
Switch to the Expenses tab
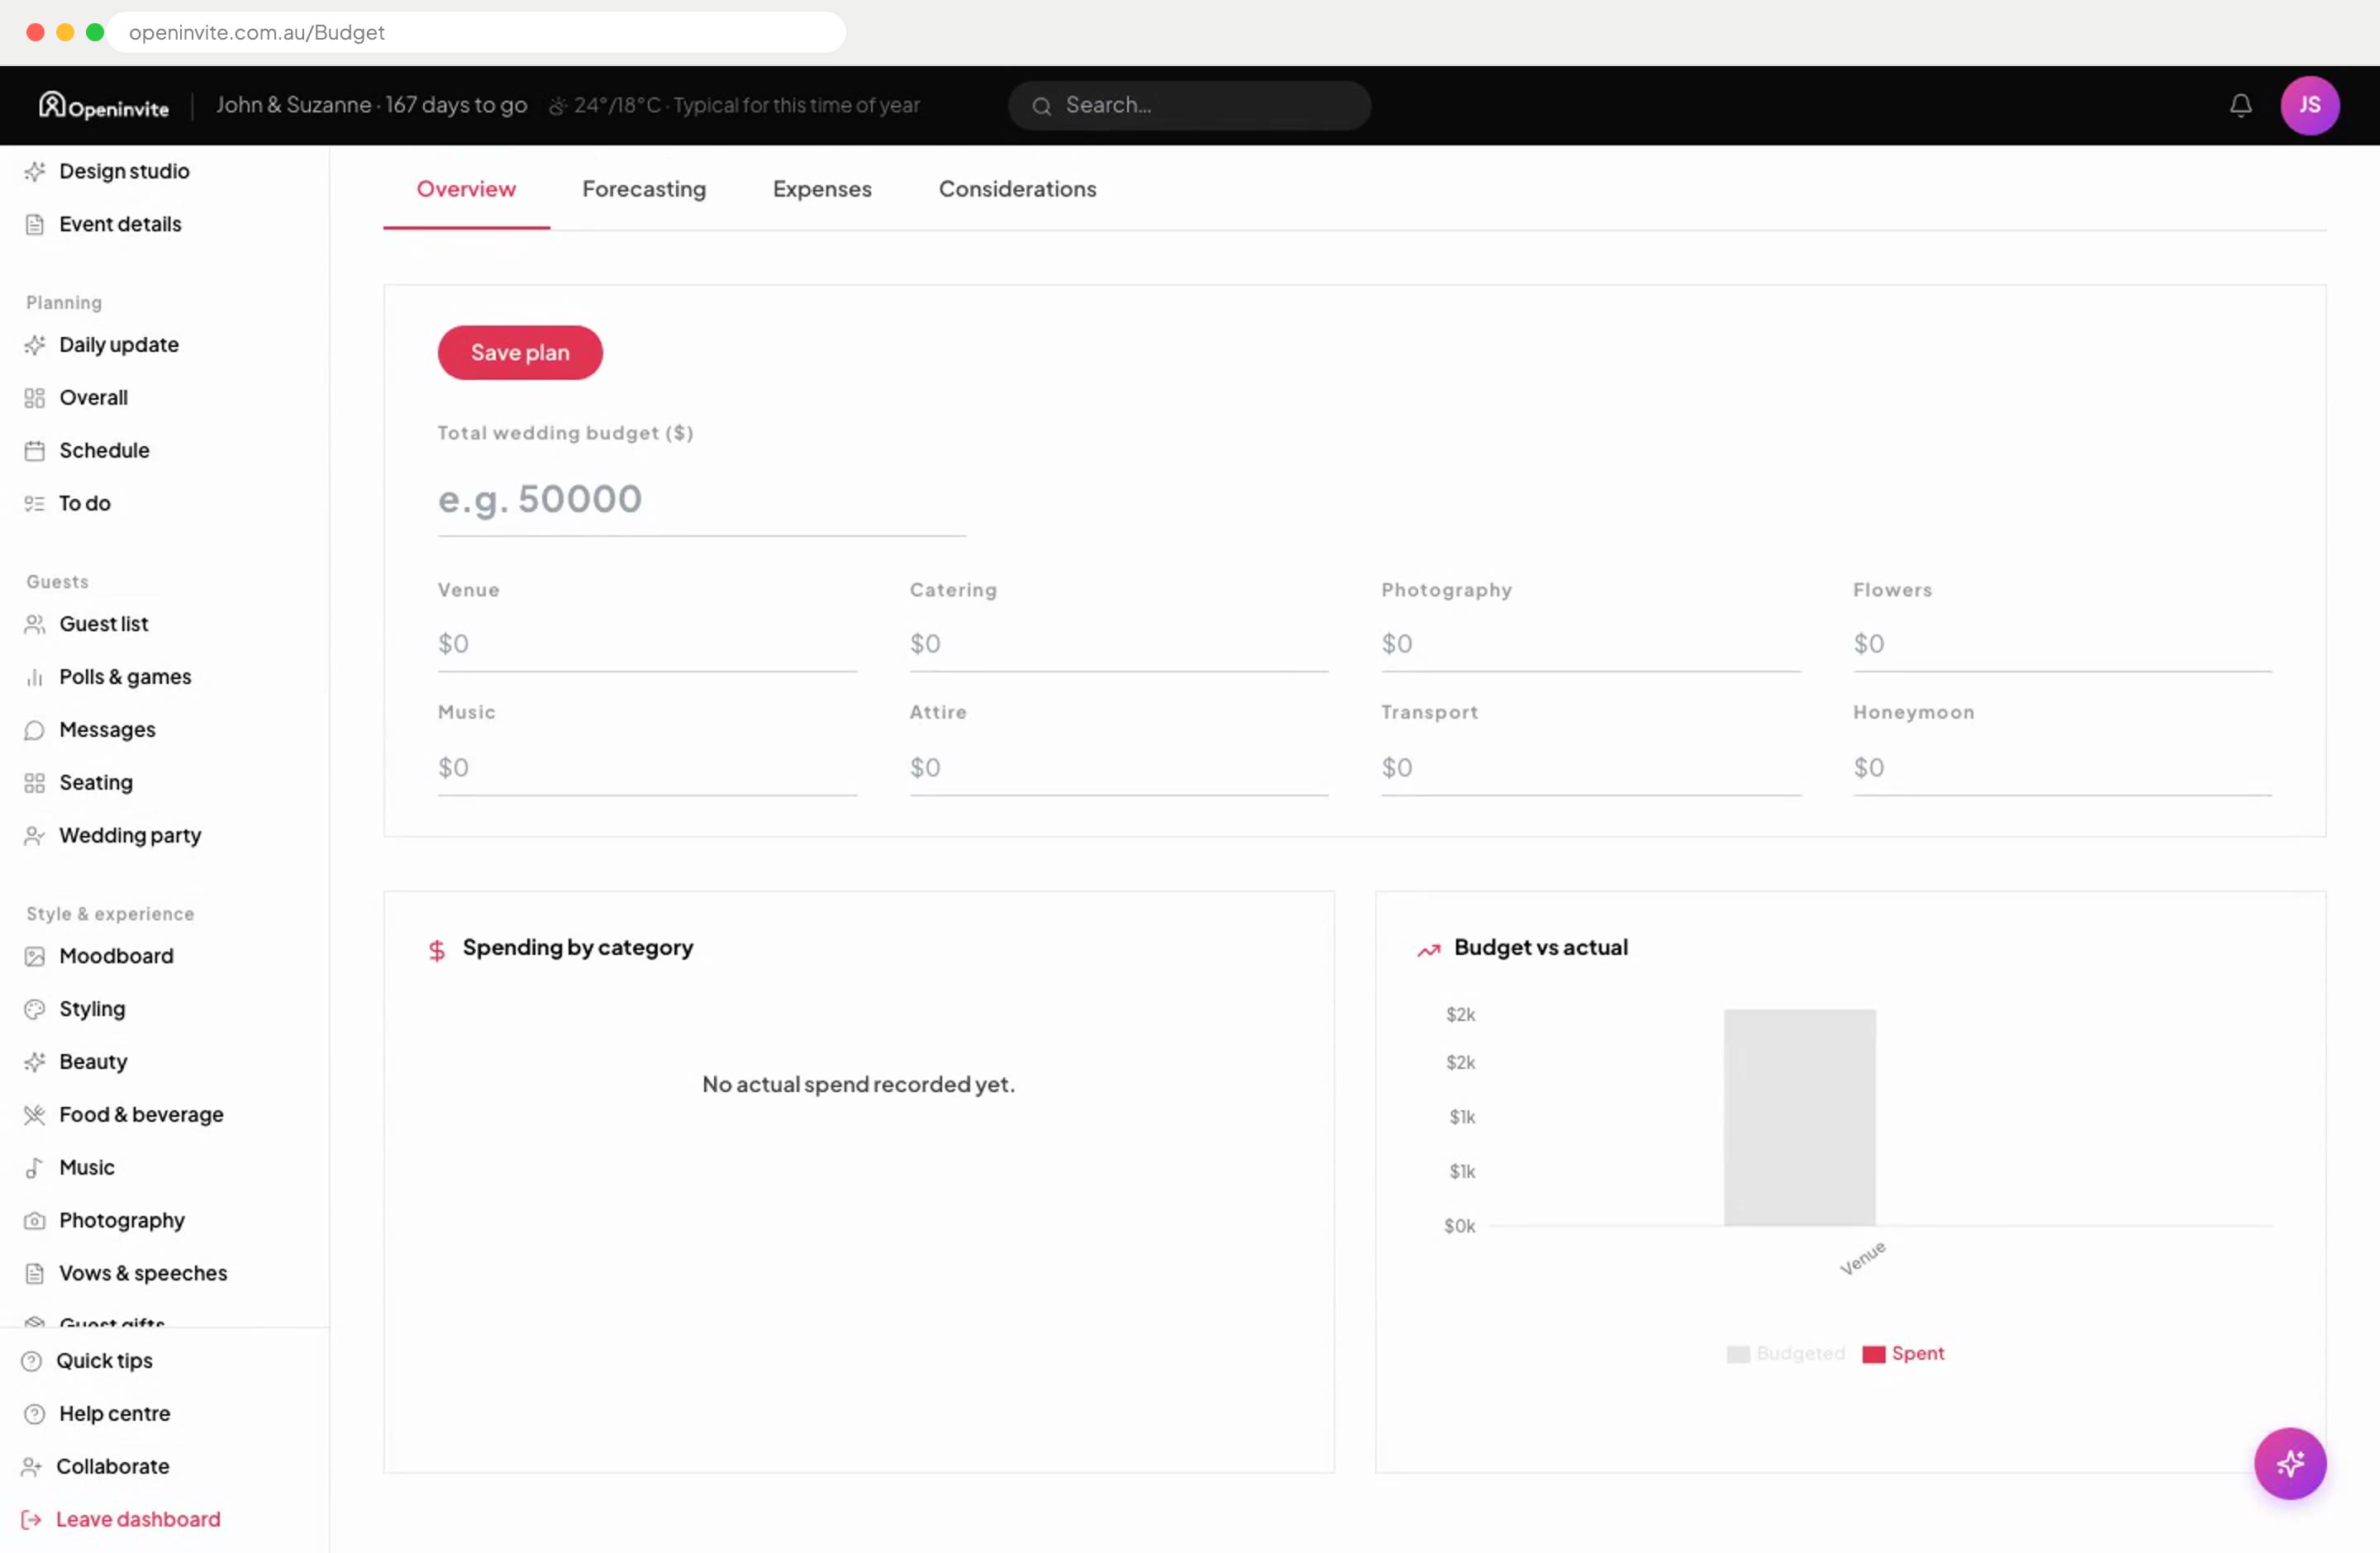coord(822,190)
